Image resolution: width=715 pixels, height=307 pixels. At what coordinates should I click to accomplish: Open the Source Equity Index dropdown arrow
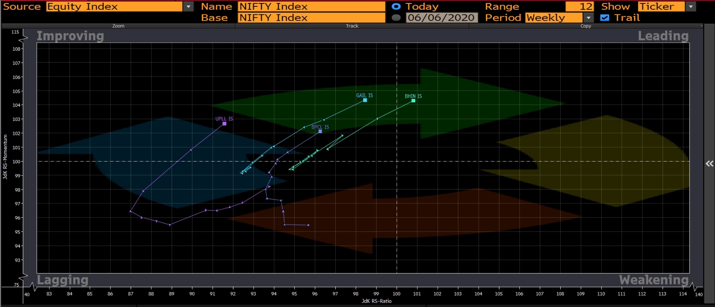pos(189,7)
